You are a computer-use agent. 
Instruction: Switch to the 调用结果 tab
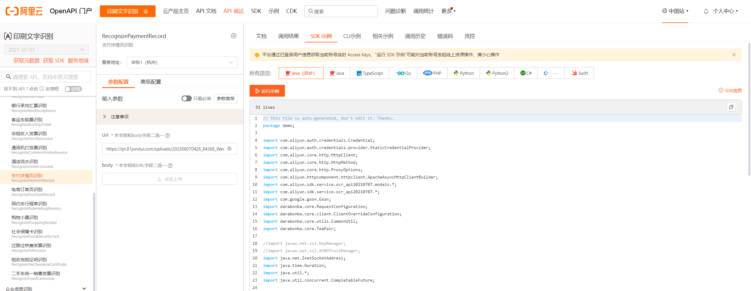[288, 36]
